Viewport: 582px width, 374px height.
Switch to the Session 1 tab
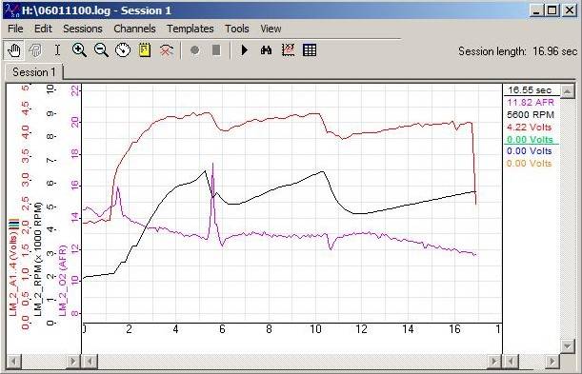[x=33, y=72]
